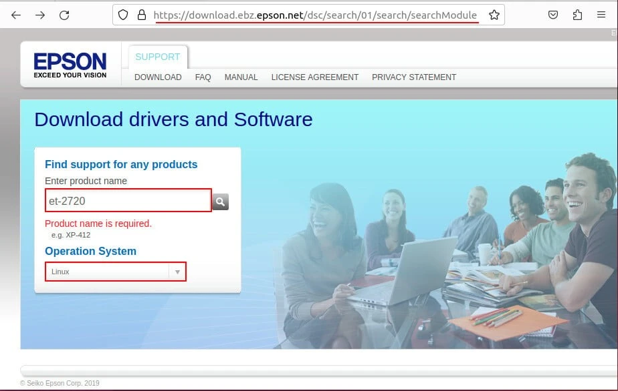This screenshot has height=391, width=618.
Task: Expand the Operation System dropdown showing Linux
Action: pos(115,272)
